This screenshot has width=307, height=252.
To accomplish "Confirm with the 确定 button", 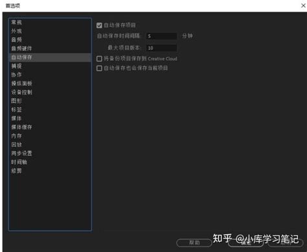I will [x=245, y=243].
